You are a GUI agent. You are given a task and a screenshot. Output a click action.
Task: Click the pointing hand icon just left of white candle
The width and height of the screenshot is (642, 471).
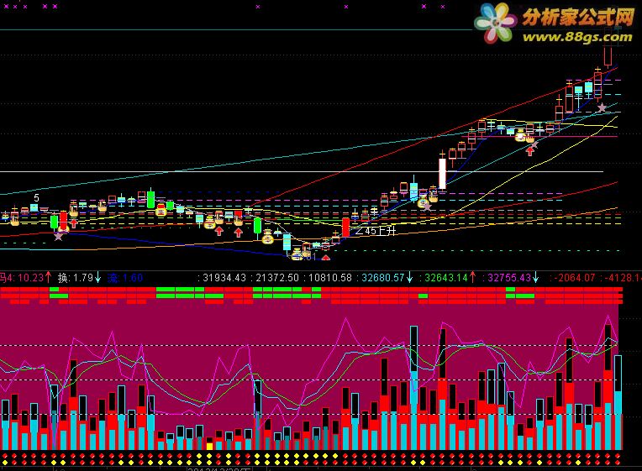pos(434,197)
